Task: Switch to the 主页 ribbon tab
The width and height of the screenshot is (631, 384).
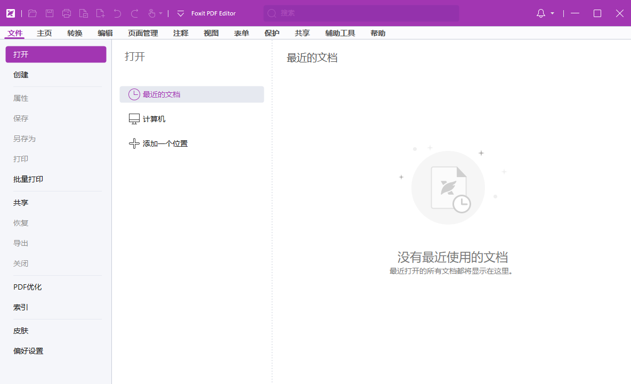Action: point(44,33)
